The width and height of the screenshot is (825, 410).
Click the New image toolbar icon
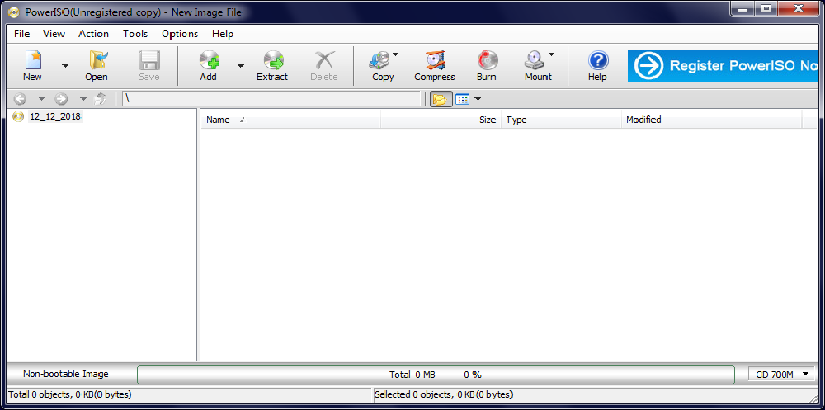[x=33, y=60]
